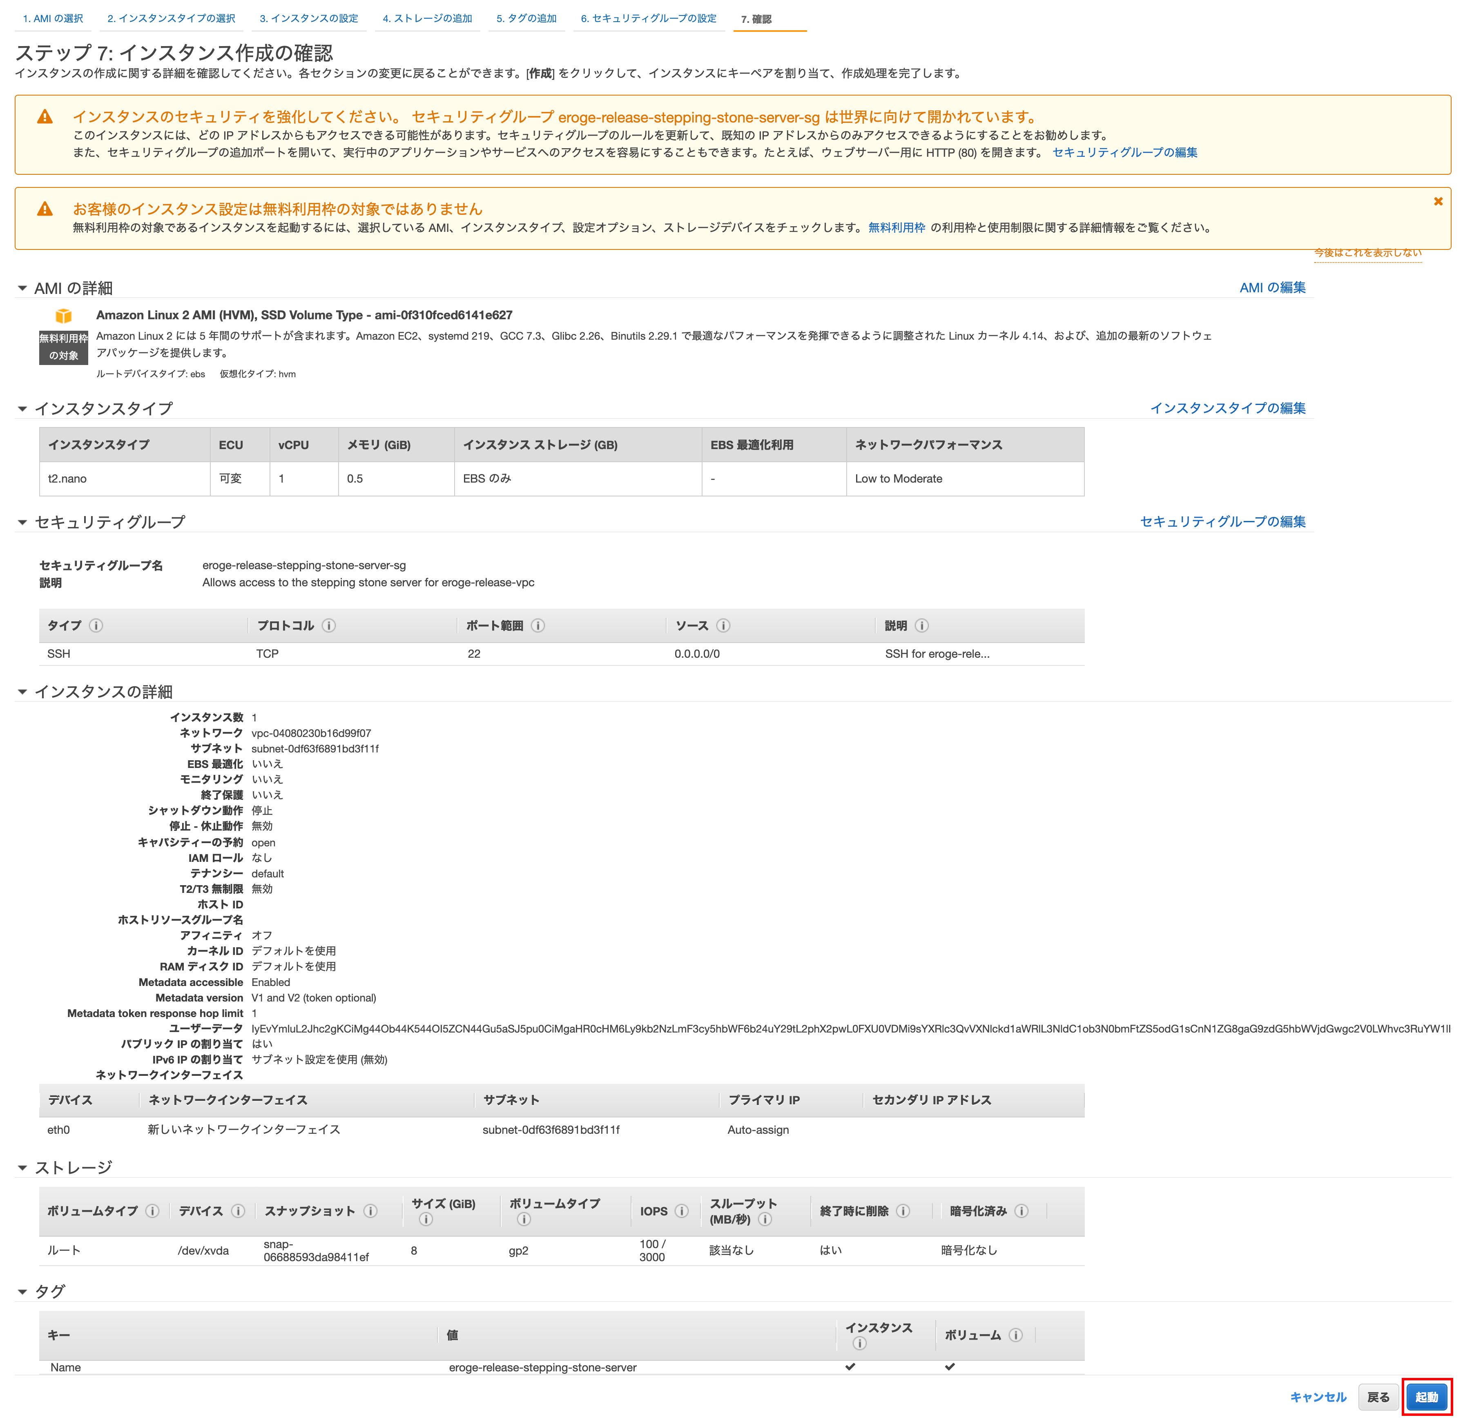
Task: Open インスタンスタイプの編集 link
Action: point(1228,408)
